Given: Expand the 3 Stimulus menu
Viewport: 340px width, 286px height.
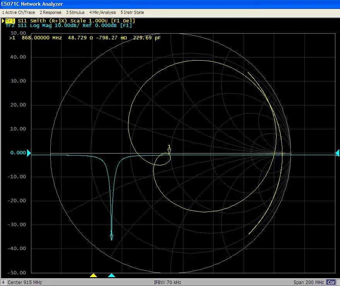Looking at the screenshot, I should coord(75,12).
